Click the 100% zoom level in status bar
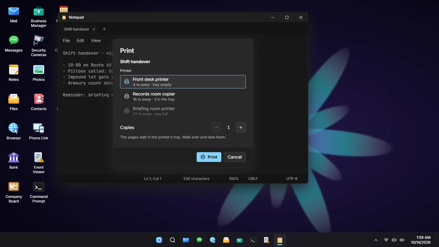The image size is (439, 247). click(x=234, y=179)
